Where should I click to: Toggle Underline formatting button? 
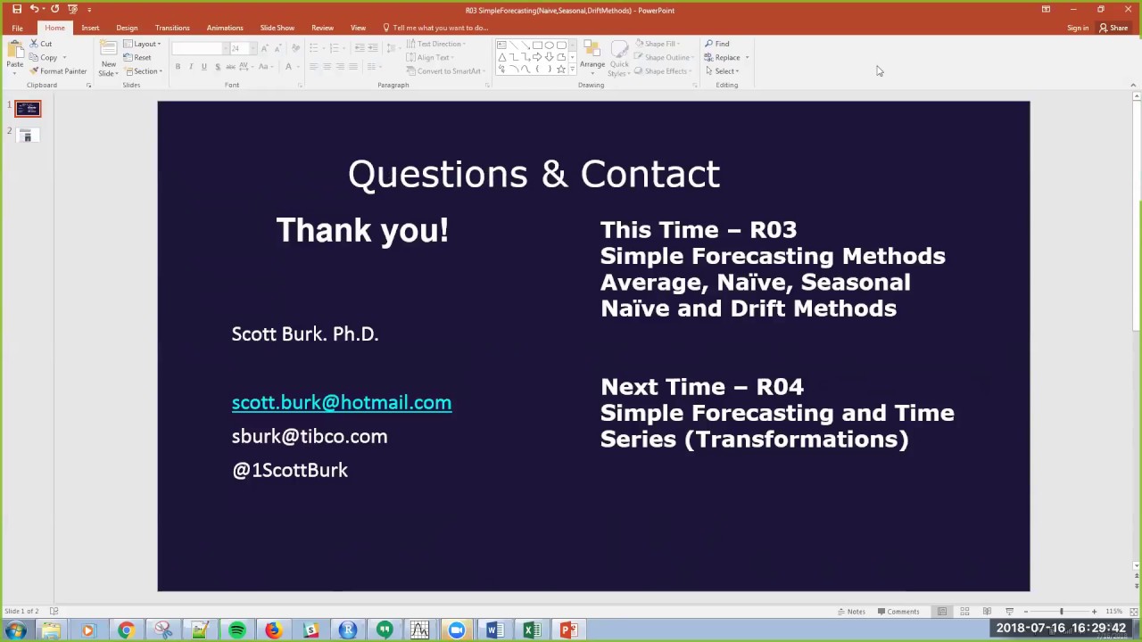[x=203, y=67]
